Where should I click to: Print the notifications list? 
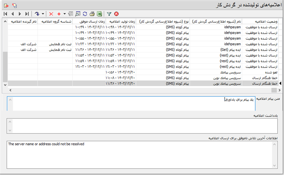click(92, 14)
